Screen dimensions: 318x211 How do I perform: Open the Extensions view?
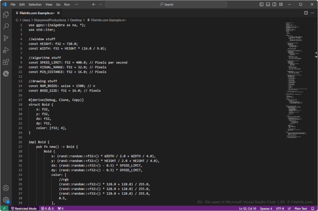[6, 62]
